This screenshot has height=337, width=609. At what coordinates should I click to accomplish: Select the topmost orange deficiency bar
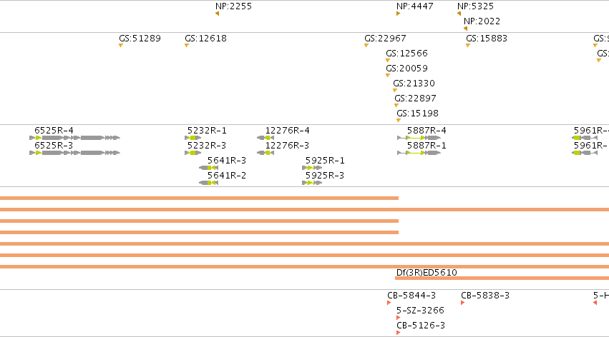[199, 198]
